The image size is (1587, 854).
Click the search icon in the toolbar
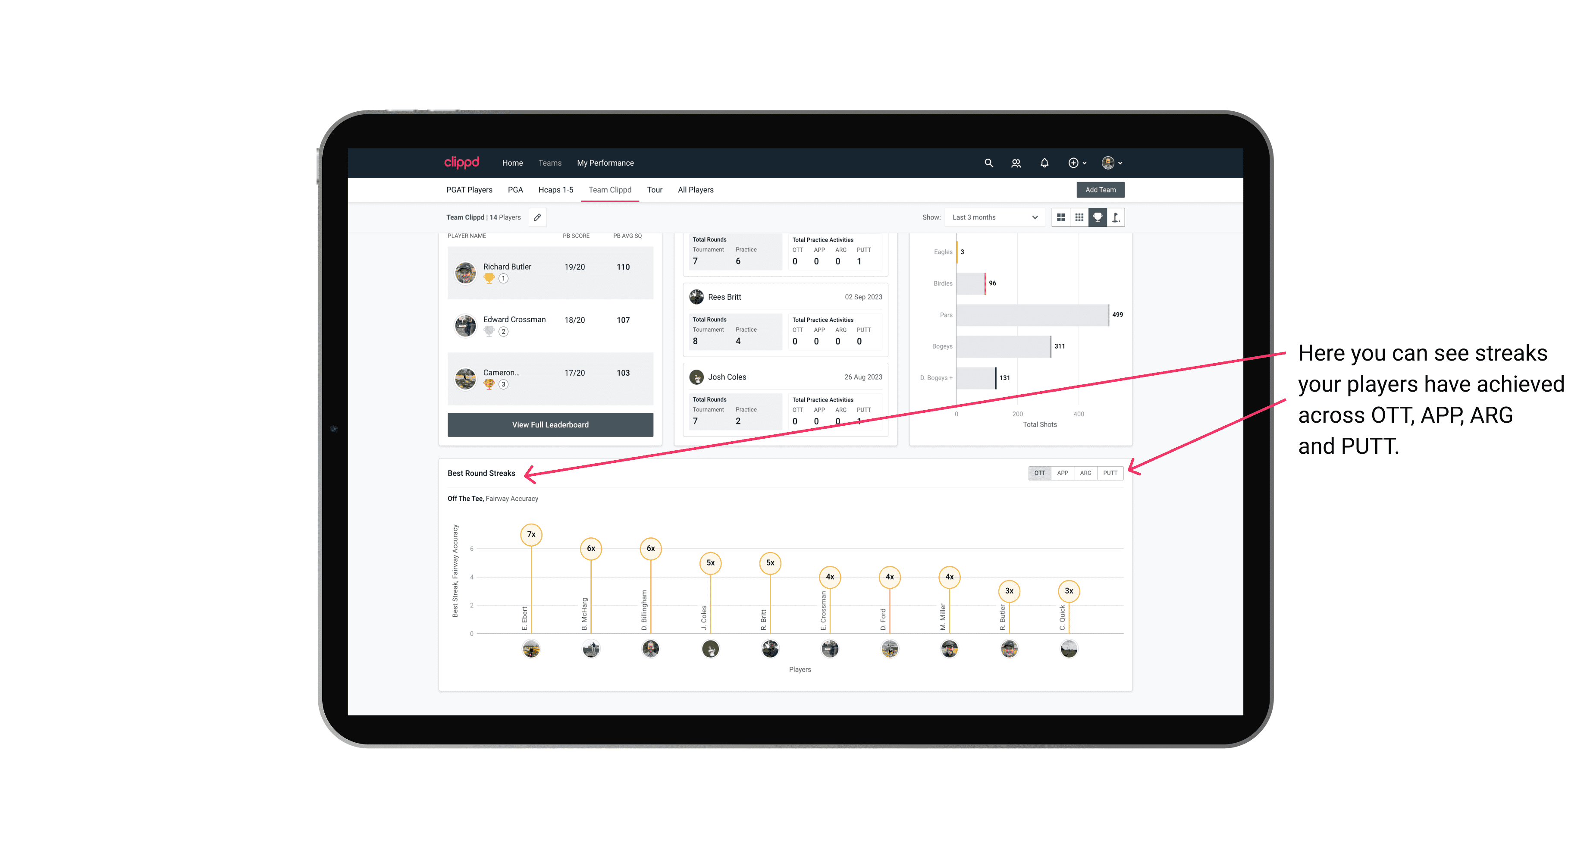pos(989,162)
